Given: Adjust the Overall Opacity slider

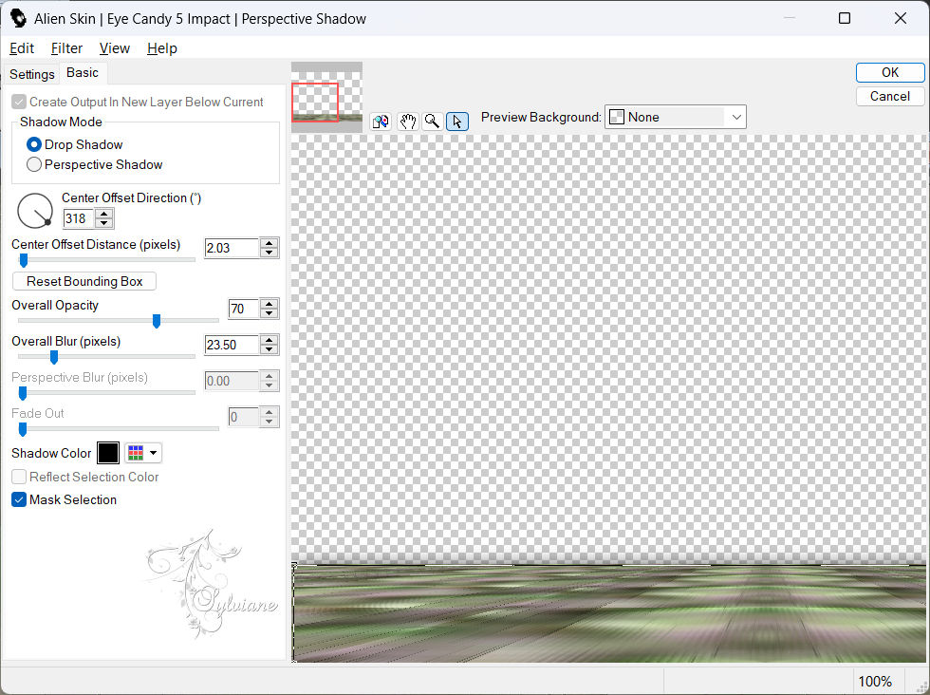Looking at the screenshot, I should click(157, 321).
